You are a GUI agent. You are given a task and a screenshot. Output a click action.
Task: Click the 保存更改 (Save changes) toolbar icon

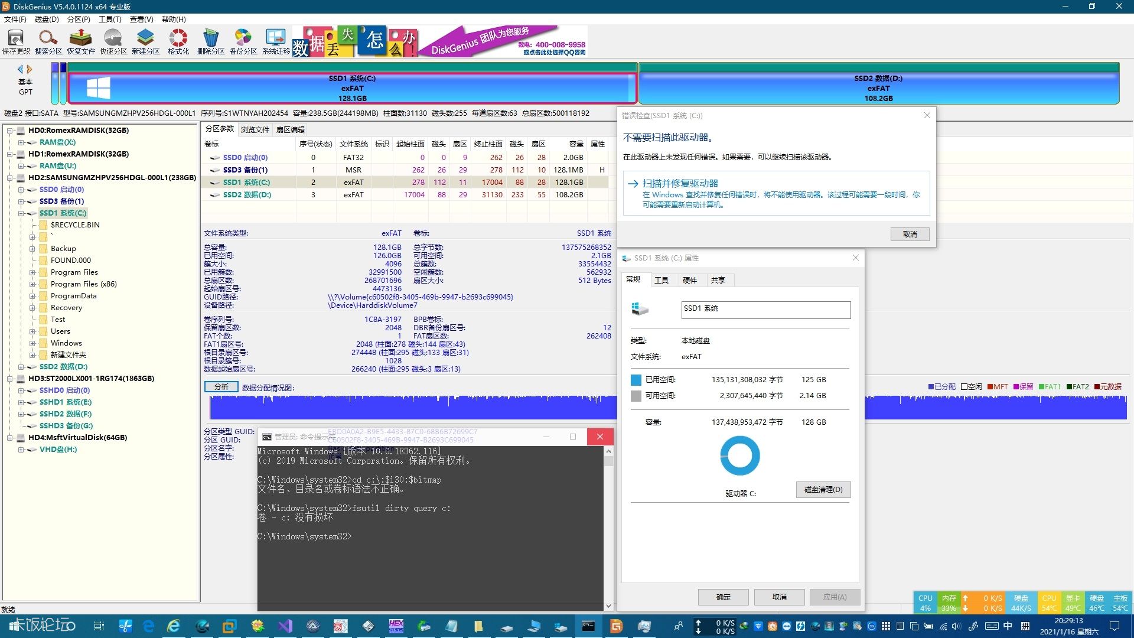[16, 41]
